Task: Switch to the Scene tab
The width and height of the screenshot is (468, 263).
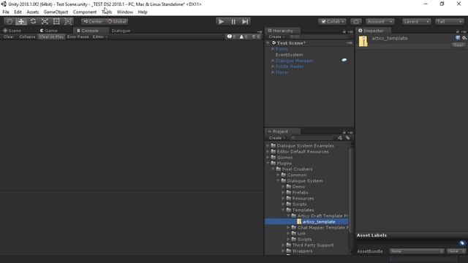Action: (12, 31)
